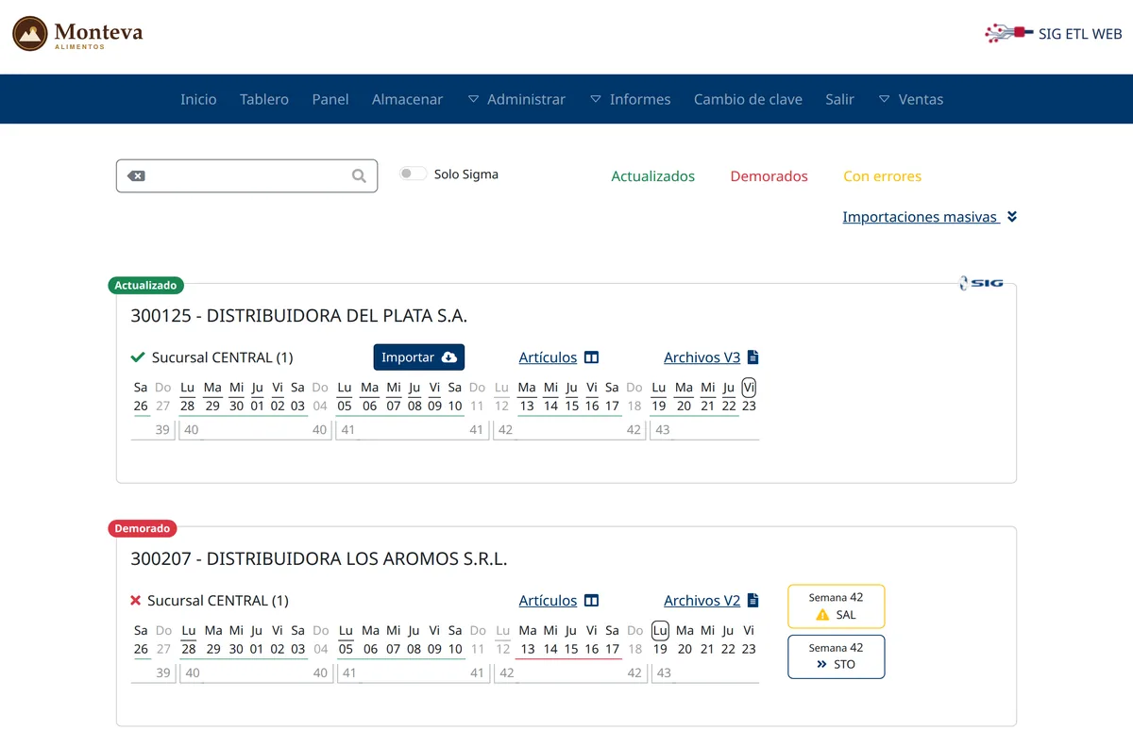Click the SIG badge on Distribuidora del Plata card
Screen dimensions: 1133x747
pyautogui.click(x=981, y=283)
